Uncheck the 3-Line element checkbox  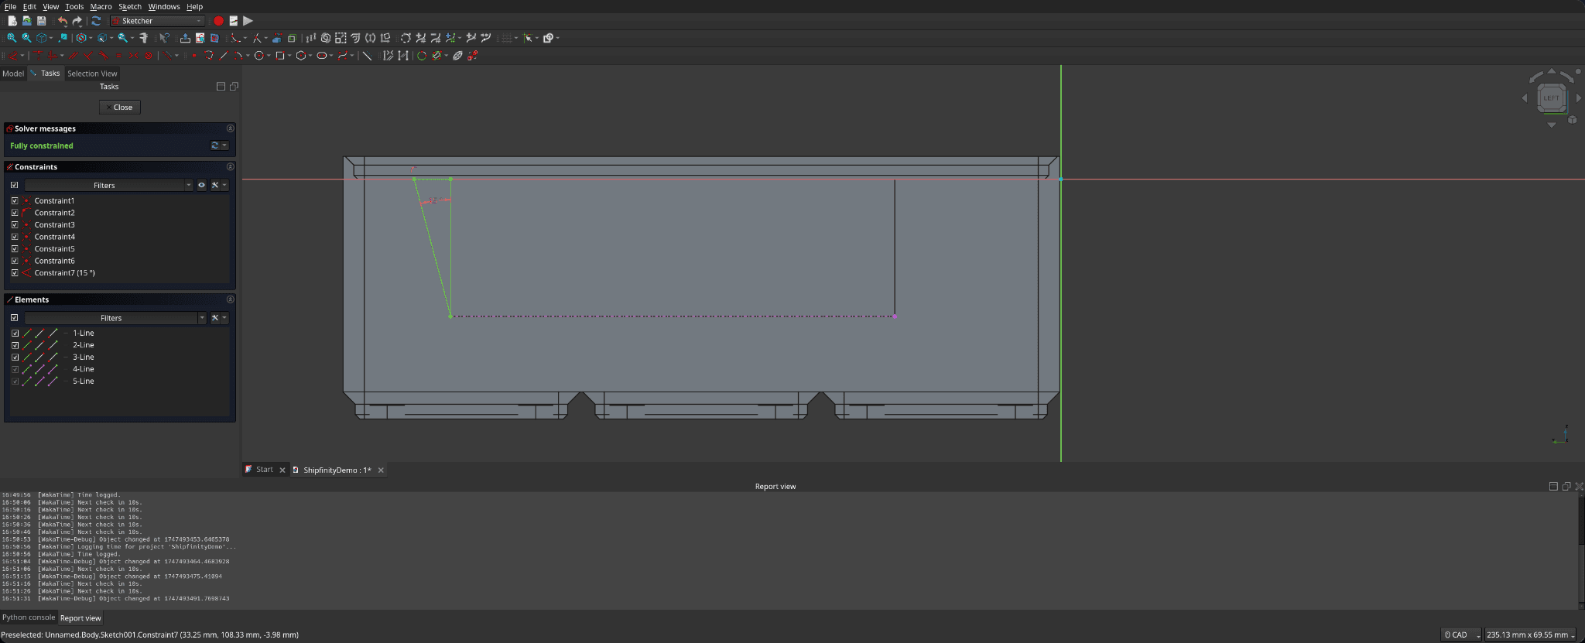15,357
